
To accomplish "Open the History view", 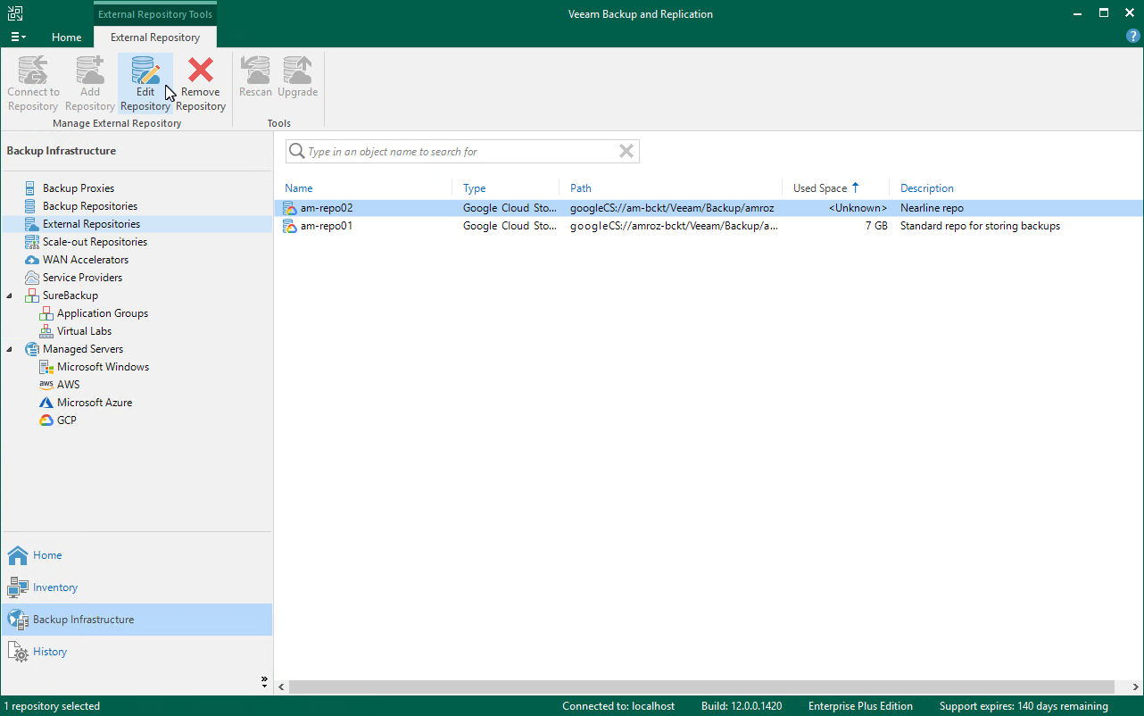I will coord(137,652).
